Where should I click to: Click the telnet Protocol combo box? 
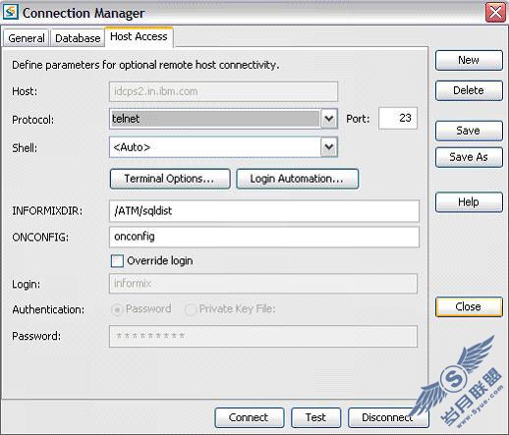223,119
